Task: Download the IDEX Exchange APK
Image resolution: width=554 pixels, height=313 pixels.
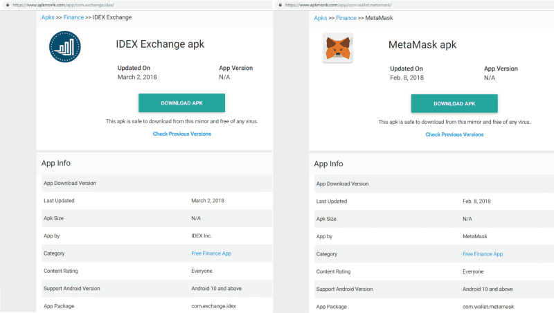Action: point(181,102)
